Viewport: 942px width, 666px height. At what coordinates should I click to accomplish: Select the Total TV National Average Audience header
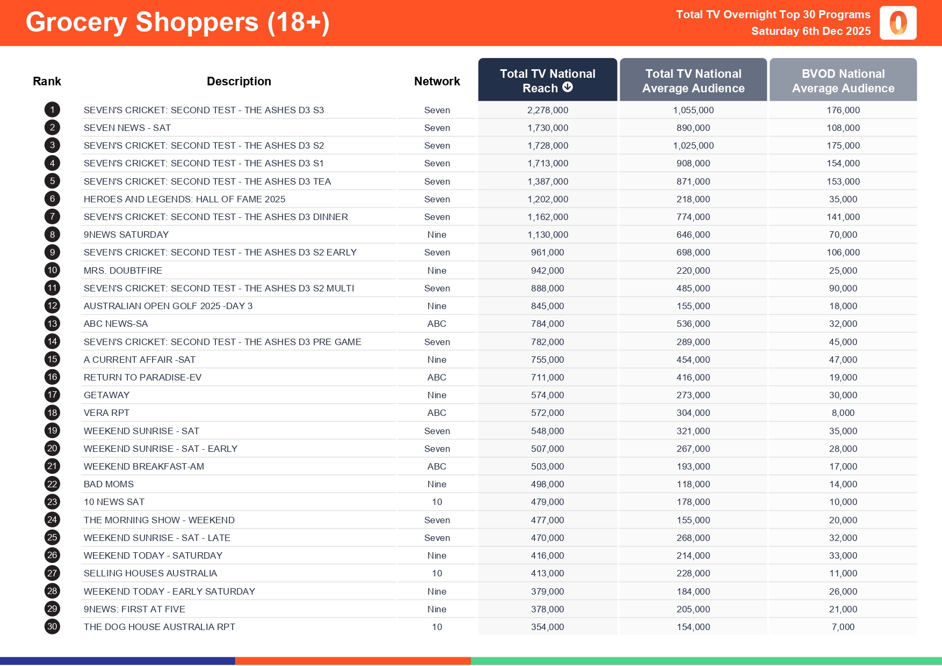(693, 80)
